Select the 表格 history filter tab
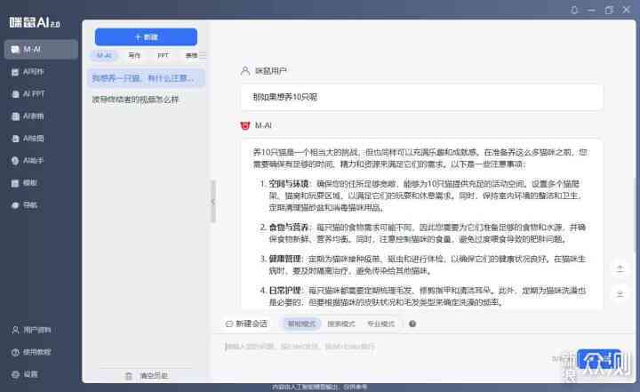 coord(191,55)
